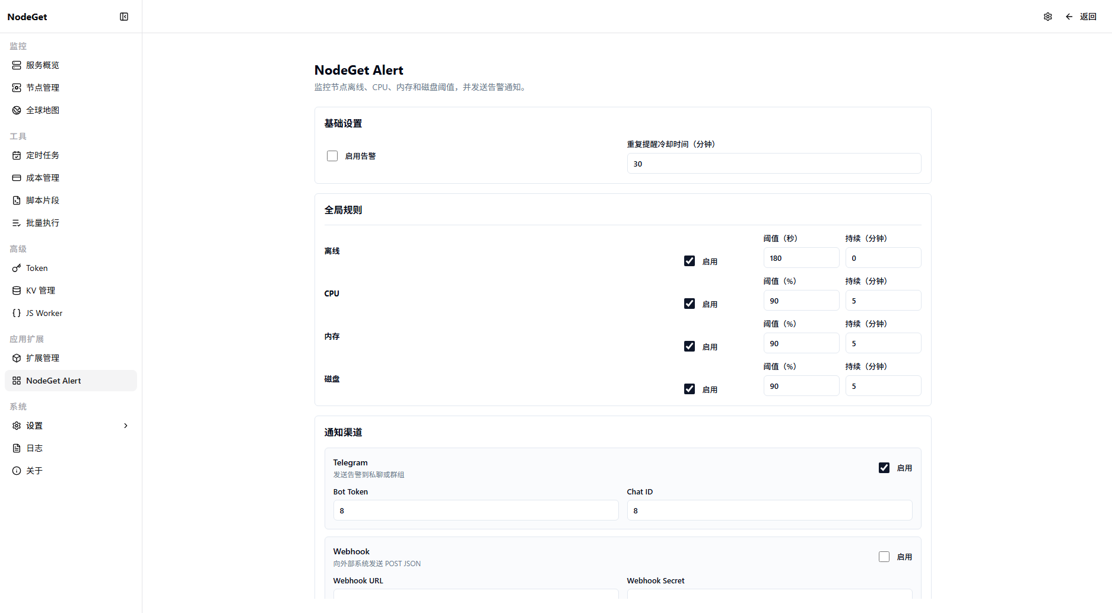1112x613 pixels.
Task: Disable the 离线 rule checkbox
Action: (x=690, y=261)
